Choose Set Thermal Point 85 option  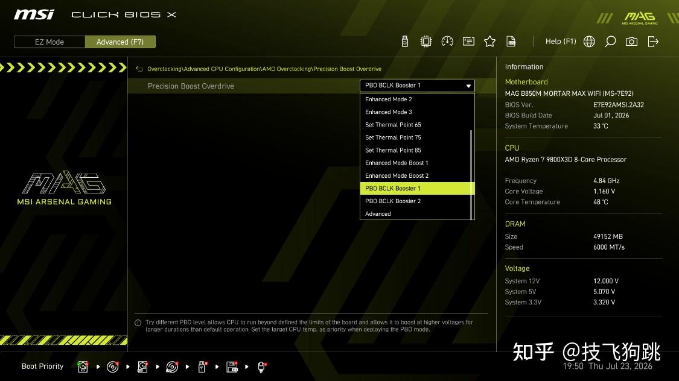coord(417,150)
